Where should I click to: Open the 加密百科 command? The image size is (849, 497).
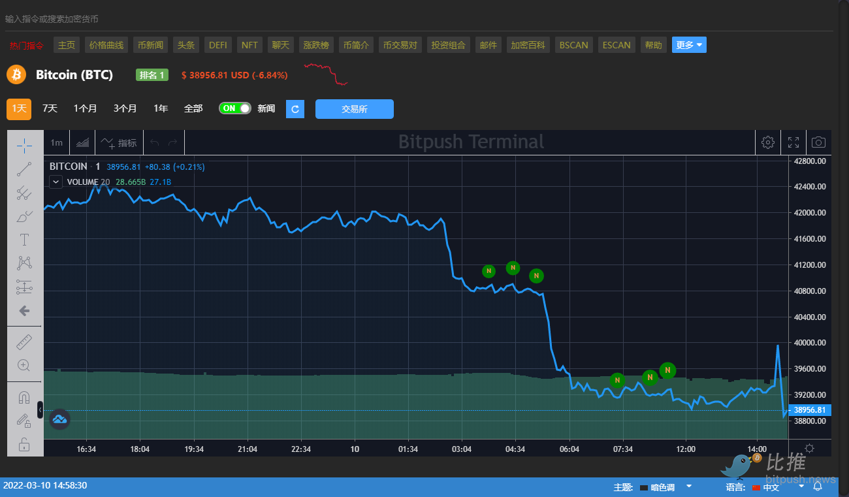(x=528, y=45)
